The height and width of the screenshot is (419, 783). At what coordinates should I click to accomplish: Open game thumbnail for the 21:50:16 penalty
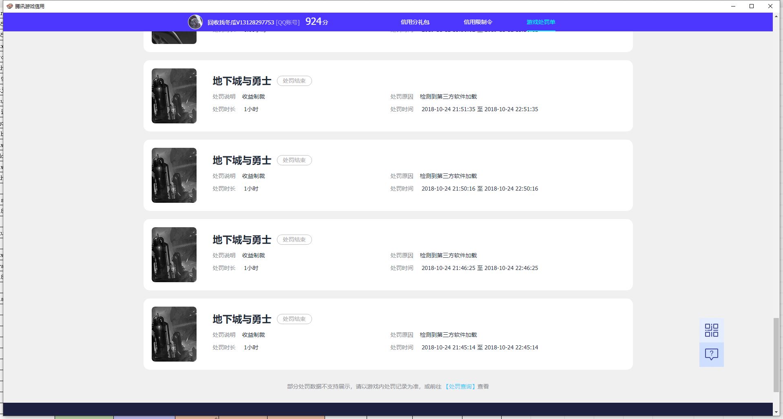pos(174,175)
